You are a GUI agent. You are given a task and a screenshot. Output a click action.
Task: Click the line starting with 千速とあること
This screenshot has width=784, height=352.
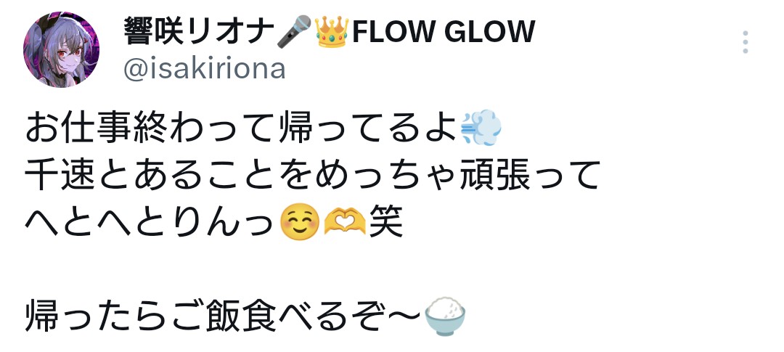click(312, 176)
